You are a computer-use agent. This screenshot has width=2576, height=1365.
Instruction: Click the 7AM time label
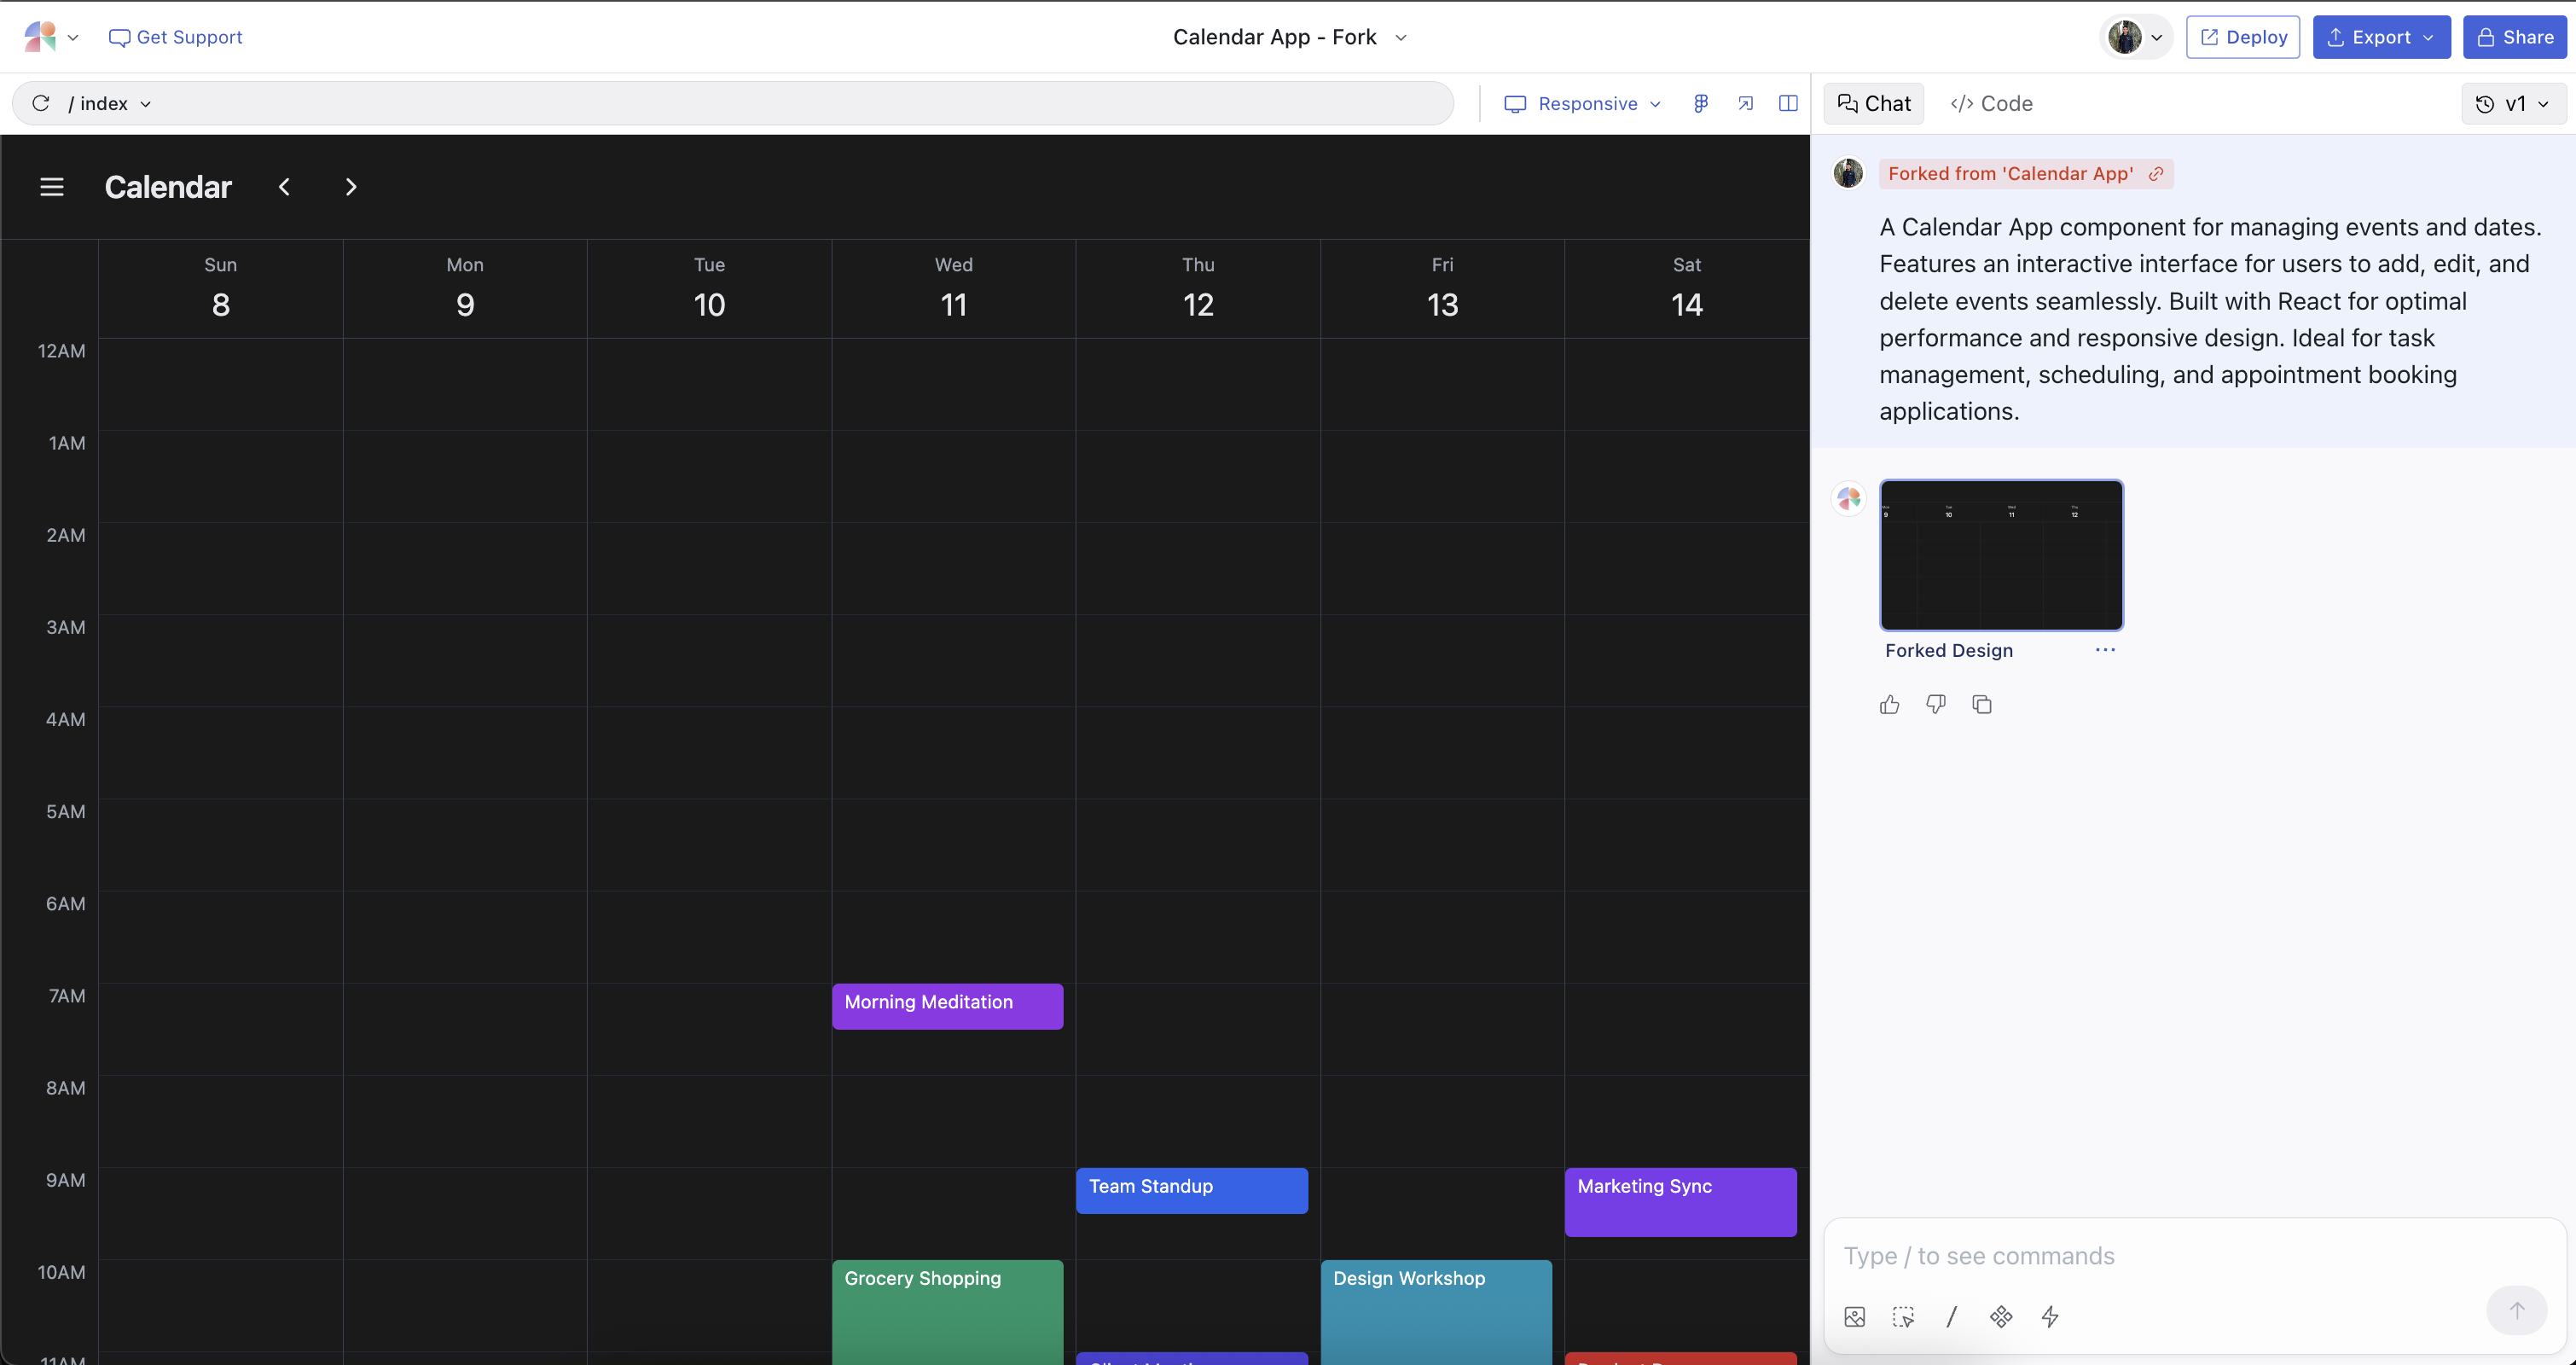(67, 996)
